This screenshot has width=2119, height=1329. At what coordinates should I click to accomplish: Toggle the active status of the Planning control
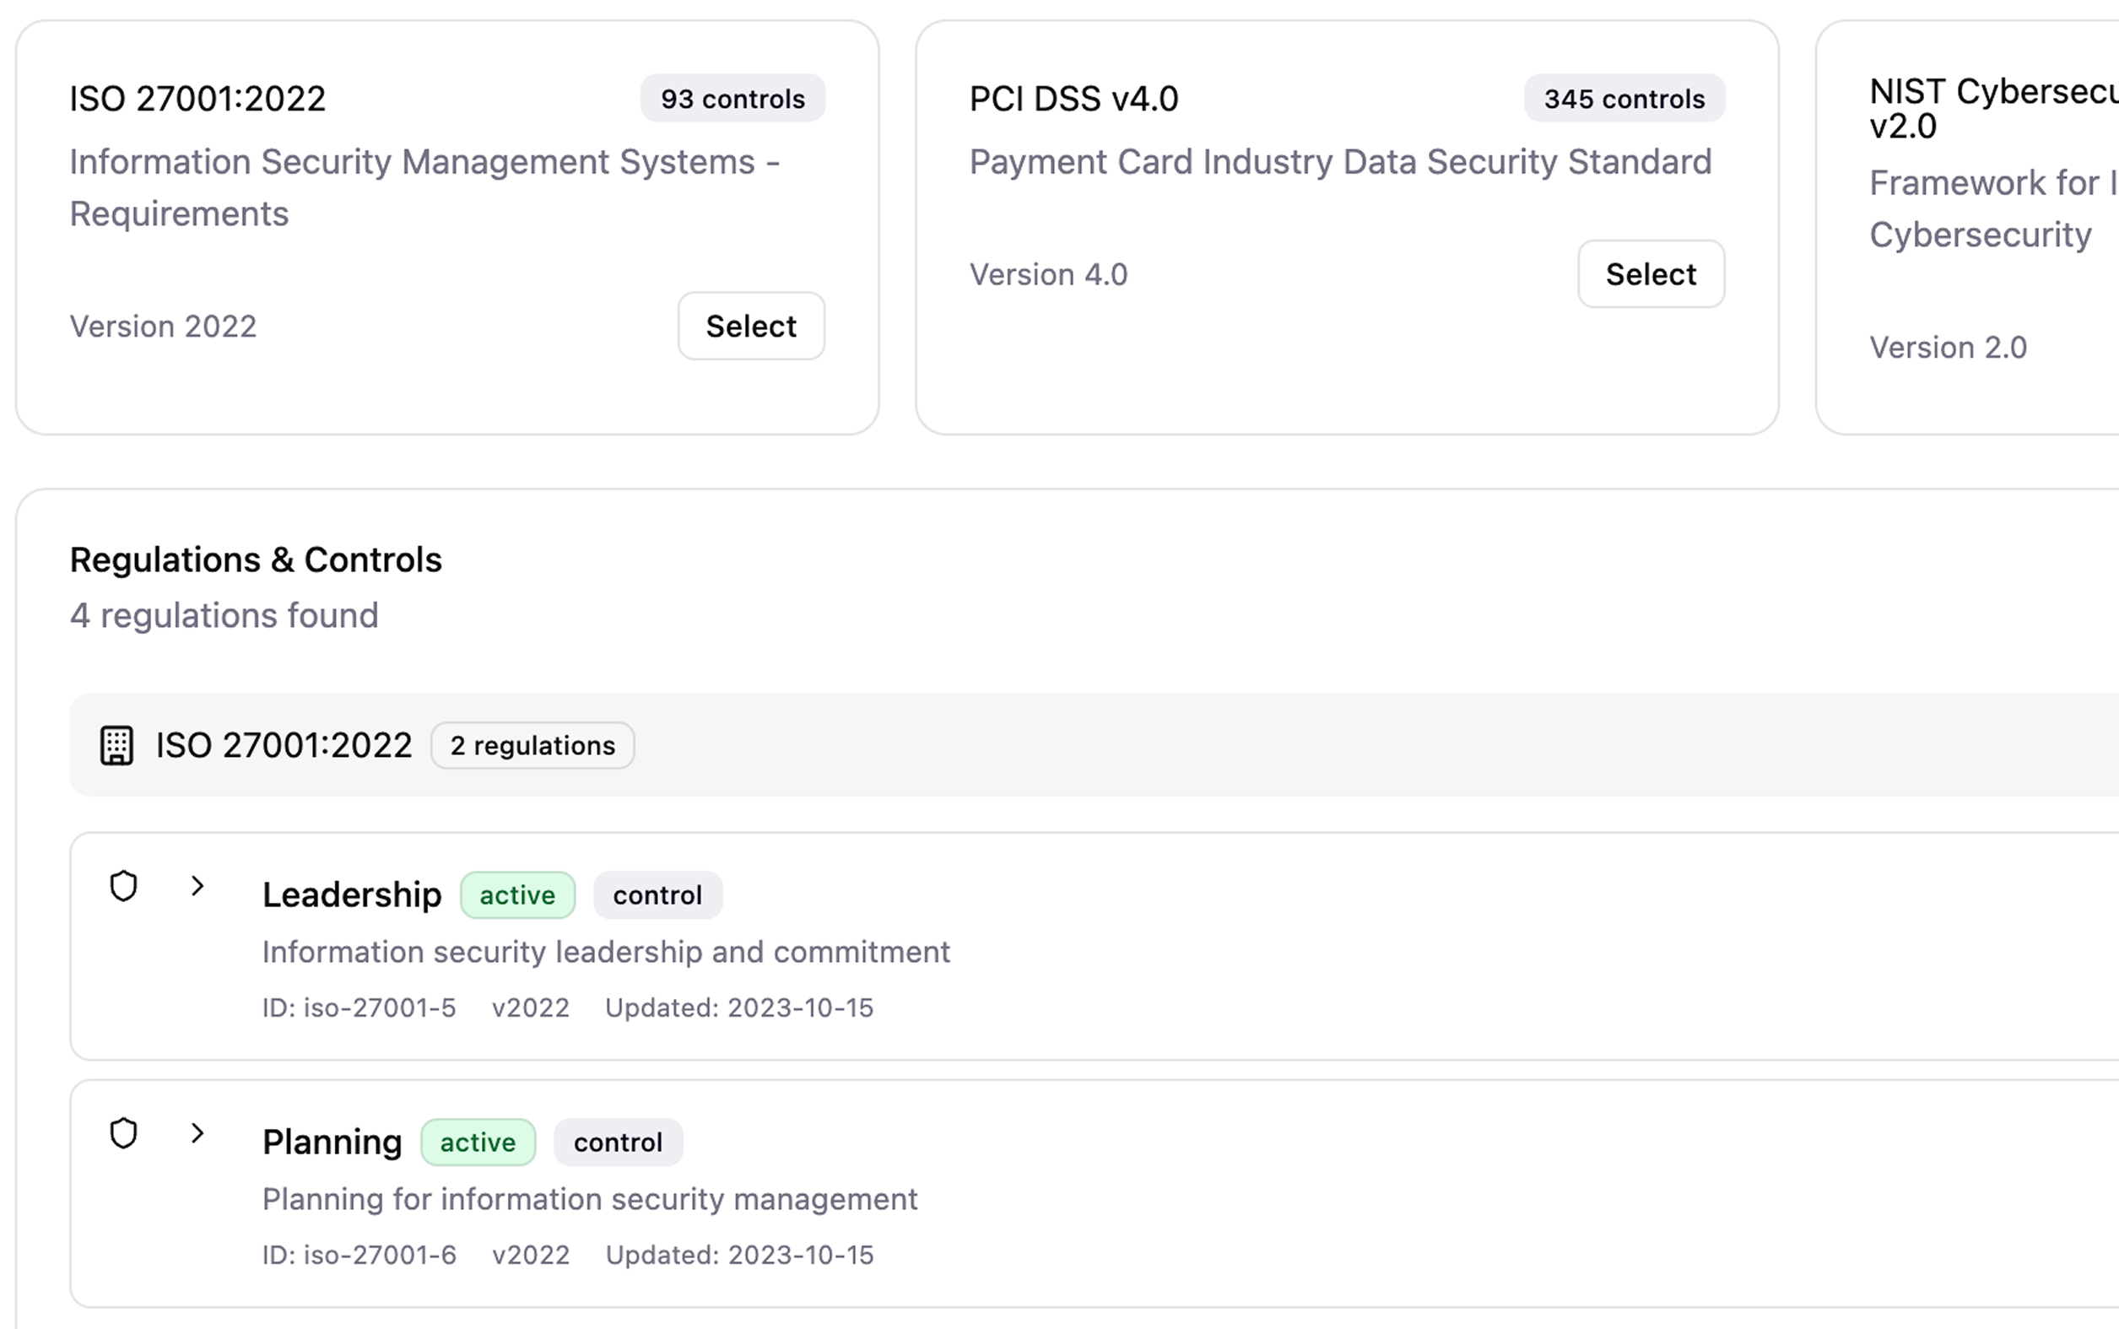point(478,1142)
